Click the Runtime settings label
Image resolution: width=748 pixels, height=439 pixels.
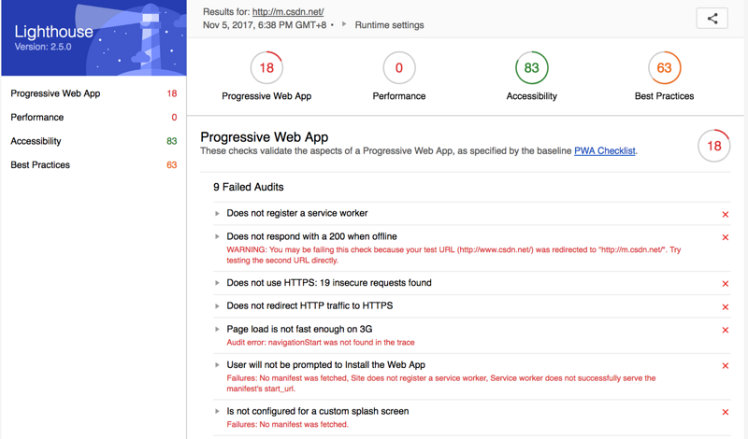[x=389, y=25]
